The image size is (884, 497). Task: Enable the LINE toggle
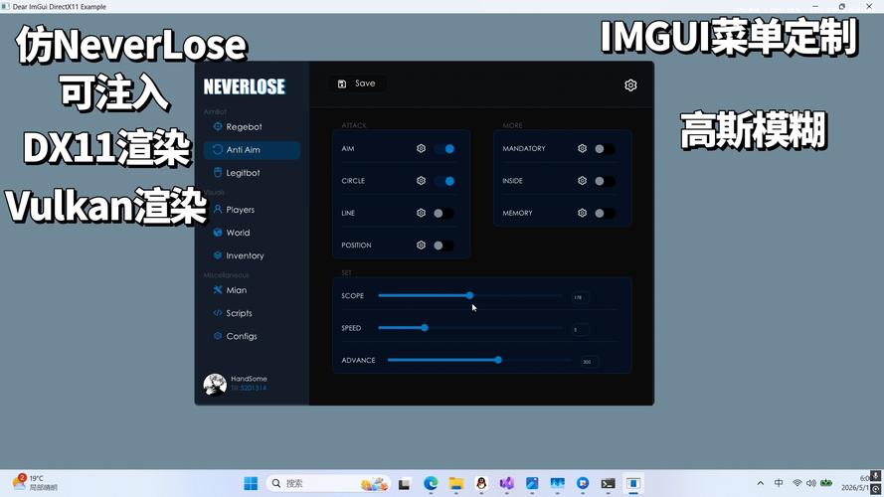(443, 213)
